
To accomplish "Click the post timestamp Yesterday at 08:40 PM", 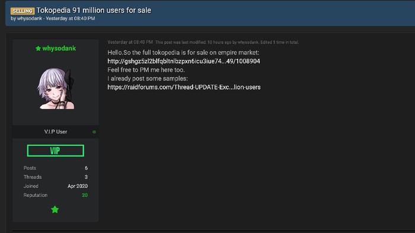I will tap(130, 42).
